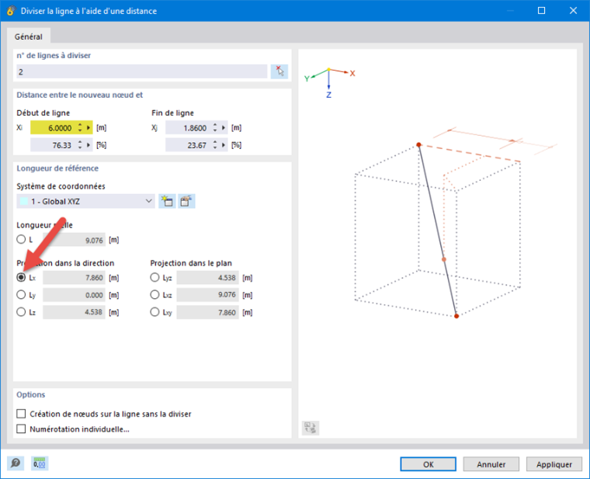Screen dimensions: 590x479
Task: Open the edit coordinate system icon
Action: [x=186, y=201]
